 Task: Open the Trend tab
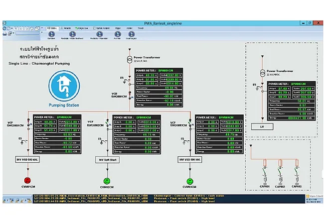coord(141,28)
